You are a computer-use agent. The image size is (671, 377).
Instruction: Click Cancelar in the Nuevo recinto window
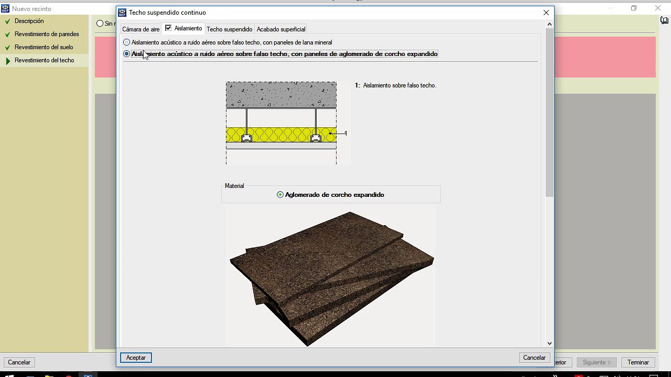[x=19, y=362]
